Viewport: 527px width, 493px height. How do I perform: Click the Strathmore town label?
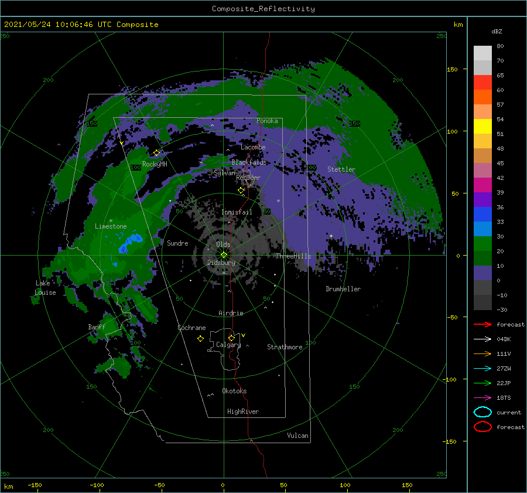coord(285,347)
